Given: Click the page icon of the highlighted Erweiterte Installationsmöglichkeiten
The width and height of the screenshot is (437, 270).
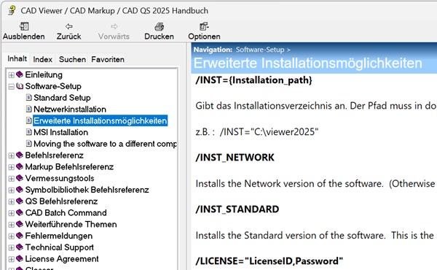Looking at the screenshot, I should pos(28,120).
